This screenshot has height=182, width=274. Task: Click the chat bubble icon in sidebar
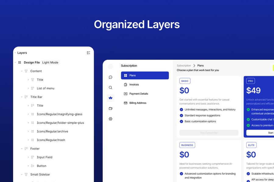tap(111, 77)
